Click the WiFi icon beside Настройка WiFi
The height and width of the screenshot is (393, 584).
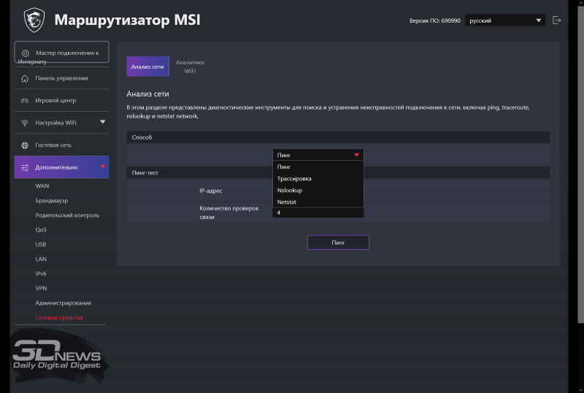pyautogui.click(x=25, y=123)
